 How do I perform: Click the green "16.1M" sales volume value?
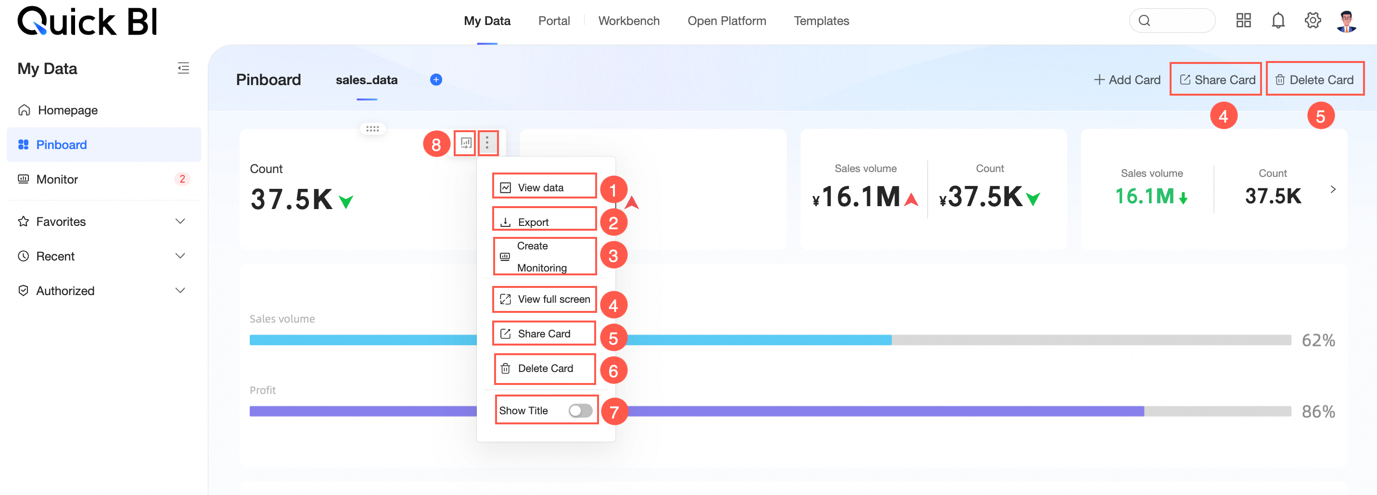pyautogui.click(x=1145, y=197)
